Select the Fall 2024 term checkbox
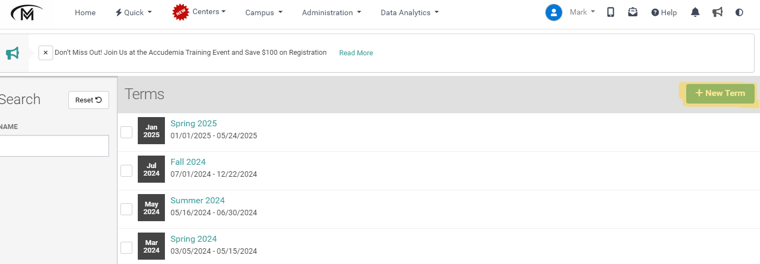The height and width of the screenshot is (264, 760). point(126,171)
